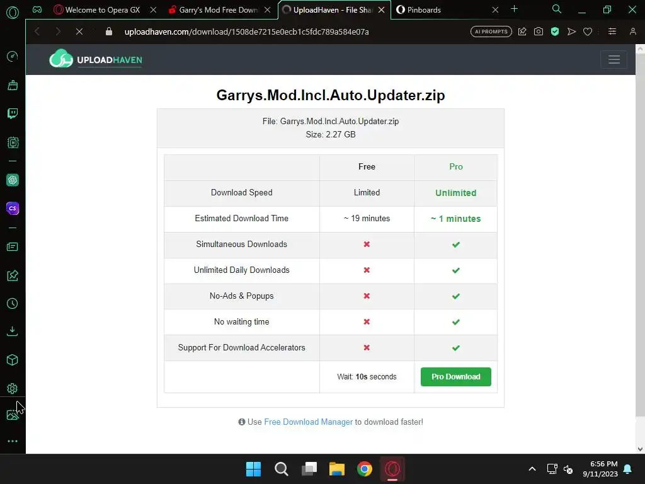
Task: Click the Wait 10s seconds countdown
Action: (367, 377)
